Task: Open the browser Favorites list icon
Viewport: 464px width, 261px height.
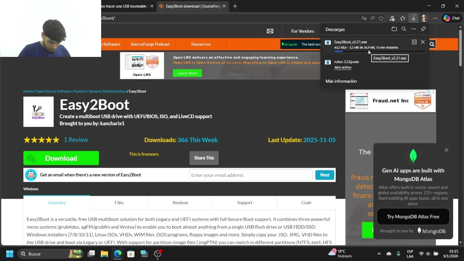Action: 403,18
